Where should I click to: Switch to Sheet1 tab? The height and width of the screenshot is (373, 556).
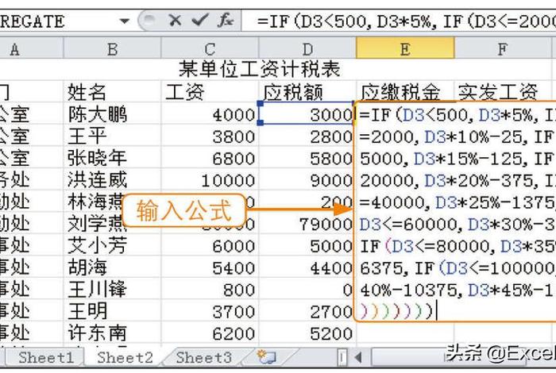[45, 358]
